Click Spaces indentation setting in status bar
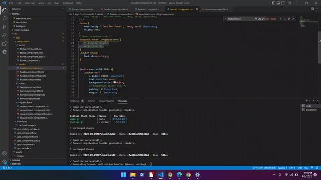This screenshot has width=321, height=180. [x=282, y=168]
